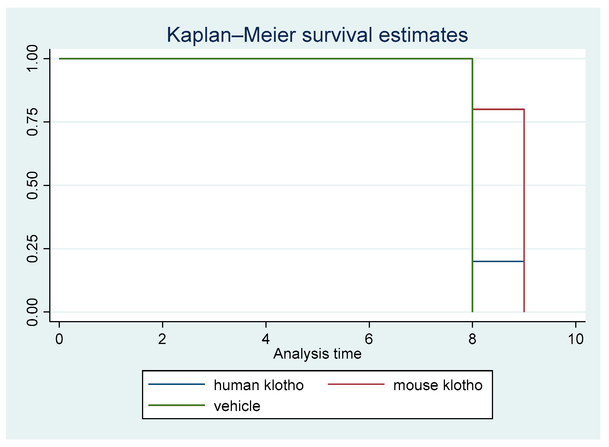Click the x-axis tick label 10
This screenshot has width=609, height=447.
coord(576,339)
